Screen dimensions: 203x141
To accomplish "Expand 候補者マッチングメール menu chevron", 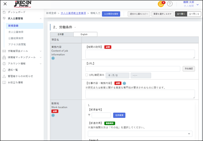I will [41, 57].
